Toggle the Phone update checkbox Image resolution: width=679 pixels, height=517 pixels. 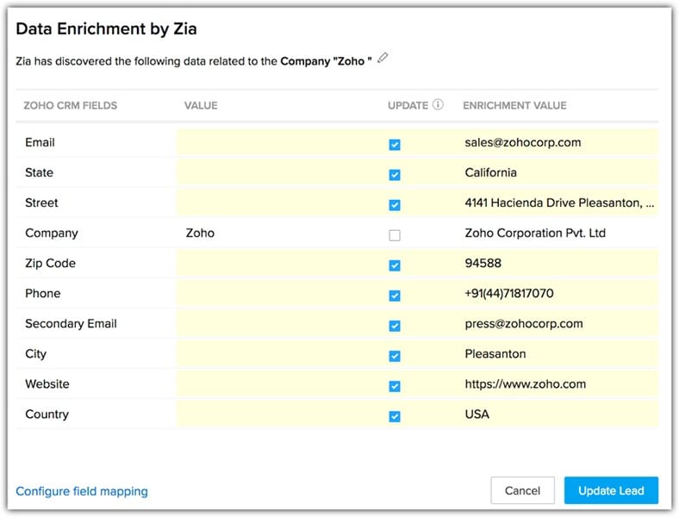[x=395, y=296]
